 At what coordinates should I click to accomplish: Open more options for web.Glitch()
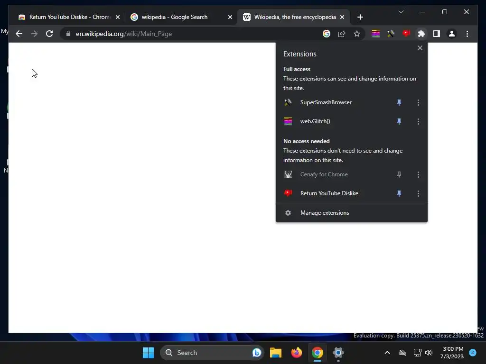click(x=418, y=121)
